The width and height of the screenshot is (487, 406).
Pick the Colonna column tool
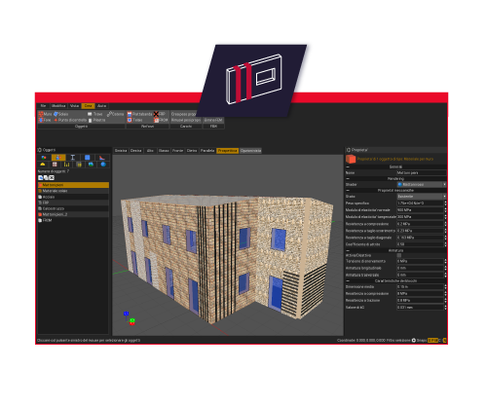[115, 114]
